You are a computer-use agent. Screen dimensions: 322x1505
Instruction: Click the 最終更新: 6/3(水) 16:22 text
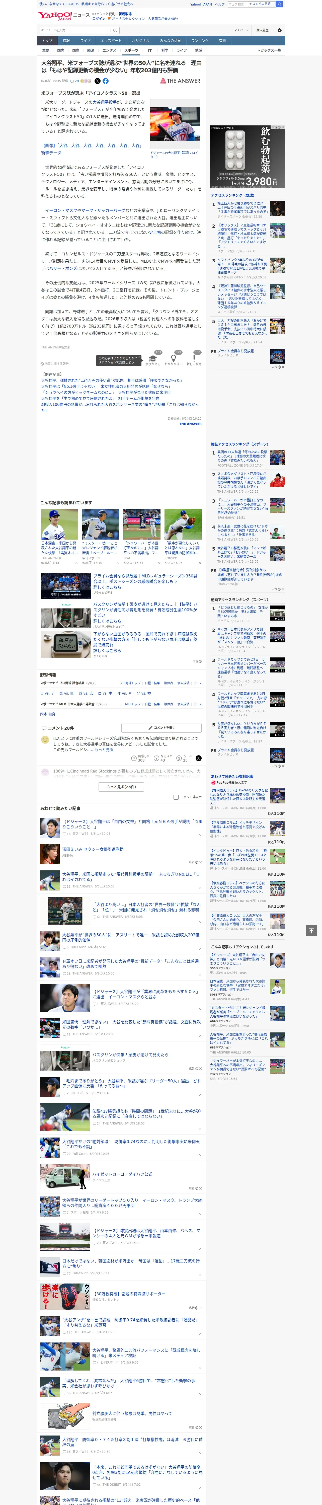pos(184,418)
